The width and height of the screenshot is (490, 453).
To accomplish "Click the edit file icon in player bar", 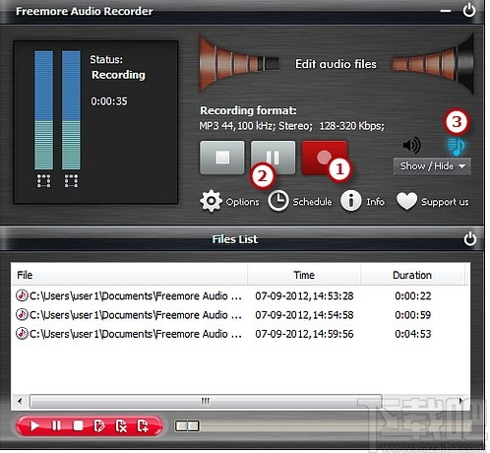I will [99, 426].
